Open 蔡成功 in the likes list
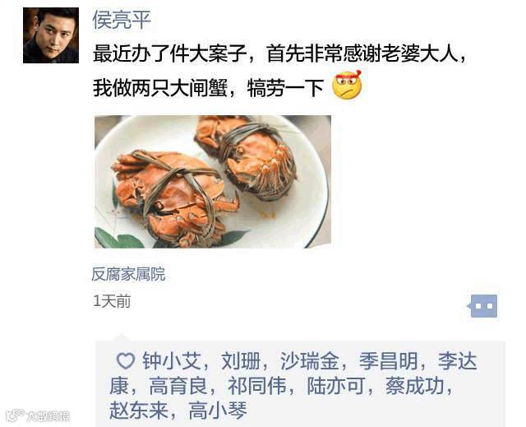 tap(414, 386)
